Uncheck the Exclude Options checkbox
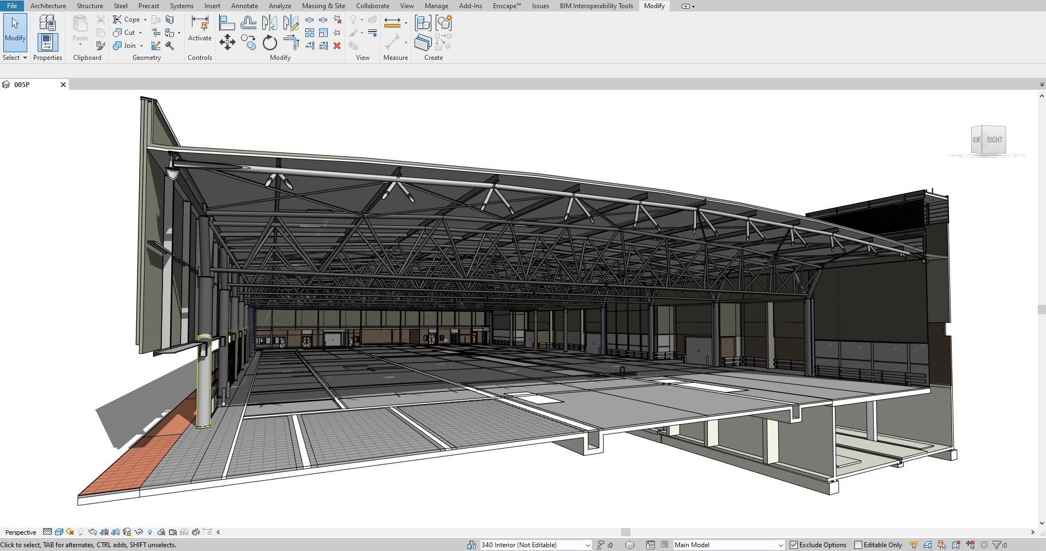Image resolution: width=1046 pixels, height=551 pixels. [x=794, y=544]
